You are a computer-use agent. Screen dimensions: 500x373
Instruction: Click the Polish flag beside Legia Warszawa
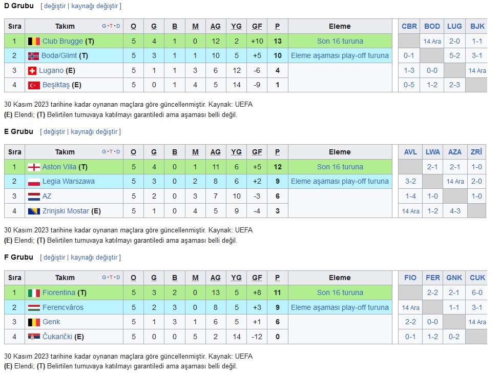[34, 182]
